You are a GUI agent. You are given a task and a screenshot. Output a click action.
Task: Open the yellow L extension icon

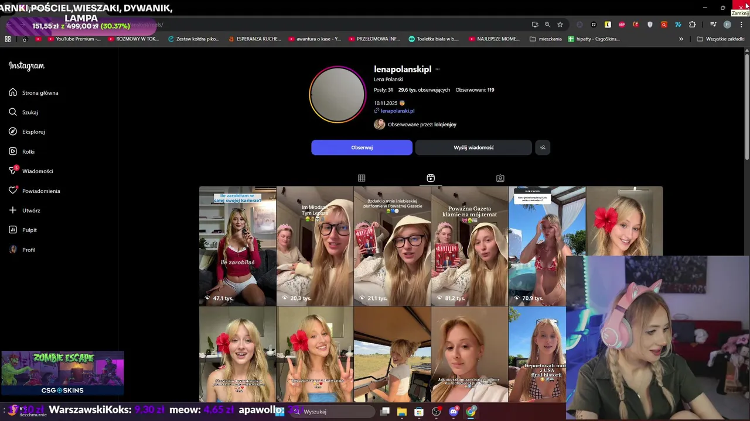608,25
